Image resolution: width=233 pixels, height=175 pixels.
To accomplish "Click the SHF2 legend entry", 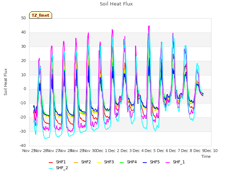I will coord(82,162).
